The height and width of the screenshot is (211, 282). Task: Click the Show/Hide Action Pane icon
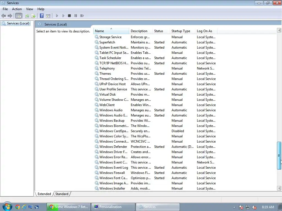pos(48,16)
